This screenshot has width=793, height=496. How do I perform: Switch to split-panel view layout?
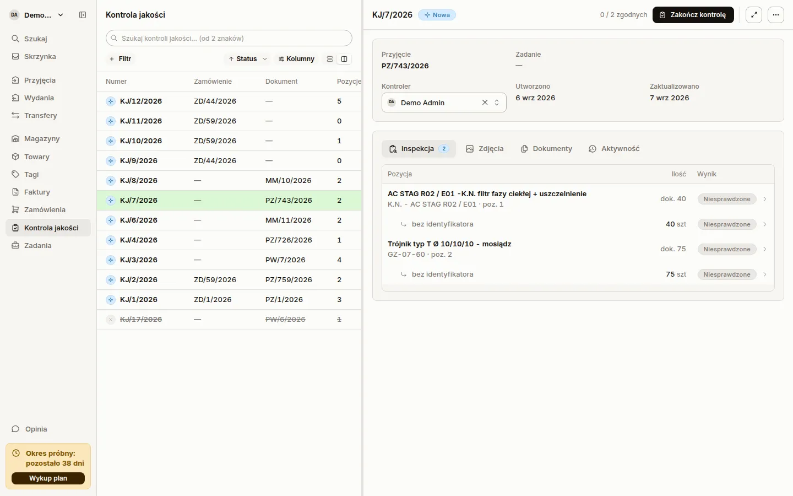pyautogui.click(x=344, y=59)
